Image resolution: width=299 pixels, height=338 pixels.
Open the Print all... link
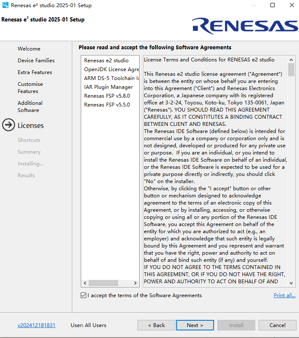pyautogui.click(x=285, y=295)
